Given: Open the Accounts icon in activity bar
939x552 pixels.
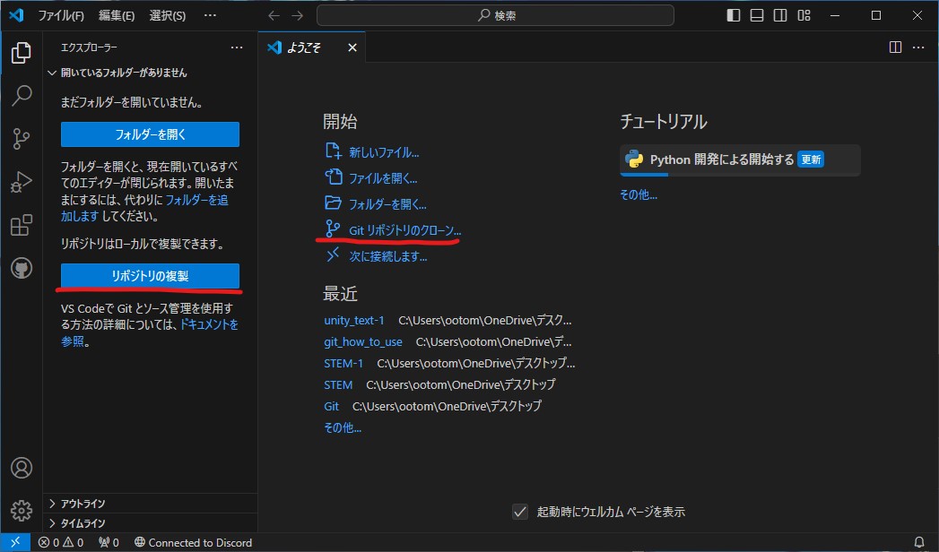Looking at the screenshot, I should [x=22, y=468].
